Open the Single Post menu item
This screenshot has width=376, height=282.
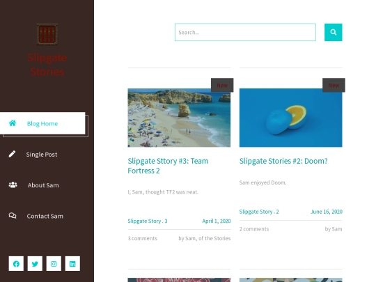pos(42,155)
